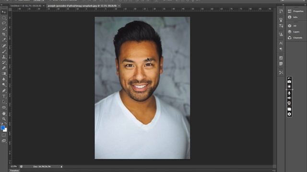Switch to the Untitled-1 document tab

coord(25,6)
